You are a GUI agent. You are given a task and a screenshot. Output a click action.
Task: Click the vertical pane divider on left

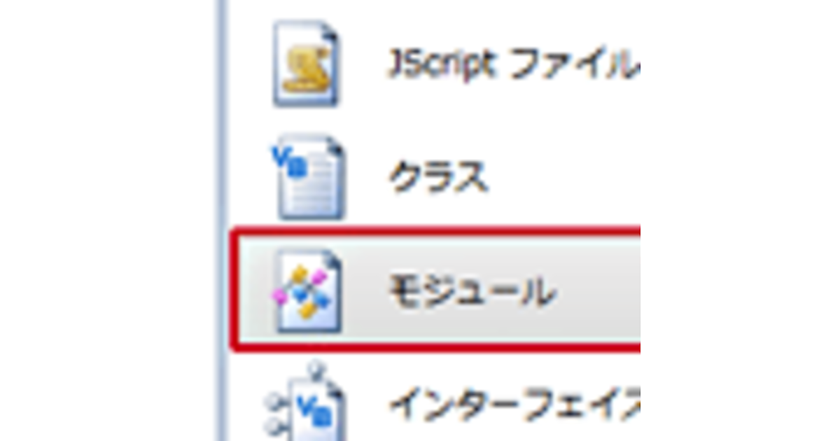tap(222, 220)
